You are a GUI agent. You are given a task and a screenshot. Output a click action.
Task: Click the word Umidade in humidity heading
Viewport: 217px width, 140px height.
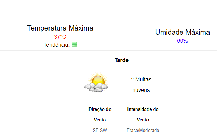[x=169, y=32]
